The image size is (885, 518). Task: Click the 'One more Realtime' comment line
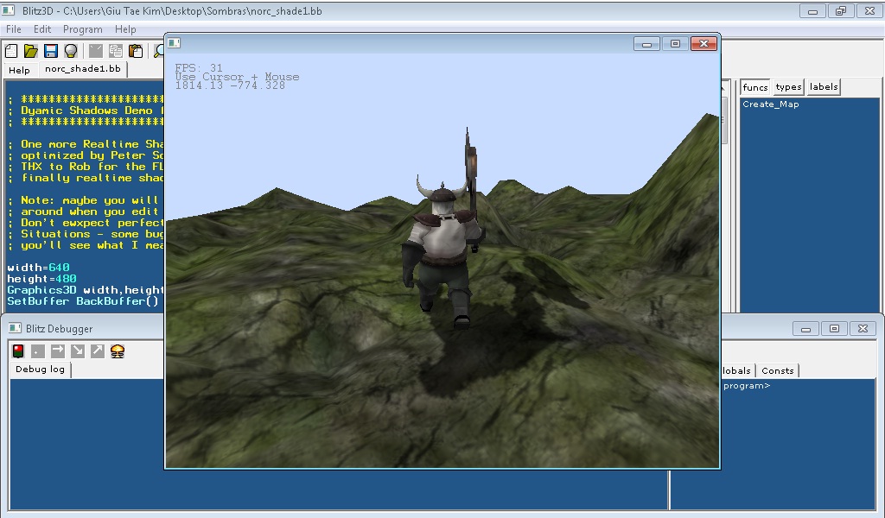pos(86,144)
